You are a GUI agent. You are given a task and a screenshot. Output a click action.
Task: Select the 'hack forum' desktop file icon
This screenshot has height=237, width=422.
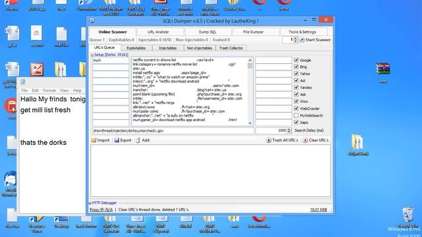86,222
